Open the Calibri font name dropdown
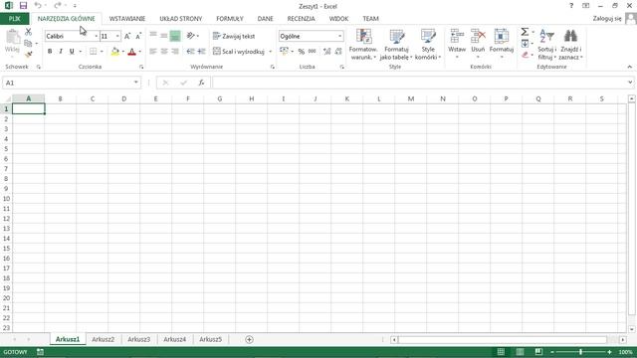 97,36
